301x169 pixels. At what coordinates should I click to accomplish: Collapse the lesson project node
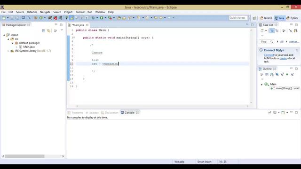[x=4, y=35]
